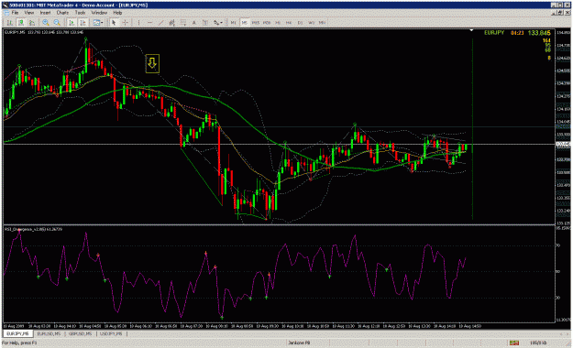Screen dimensions: 573x348
Task: Switch to USDJPY,M5 chart tab
Action: point(111,333)
